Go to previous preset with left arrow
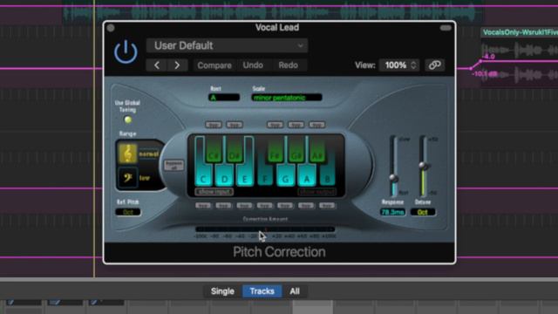This screenshot has height=314, width=558. 157,65
